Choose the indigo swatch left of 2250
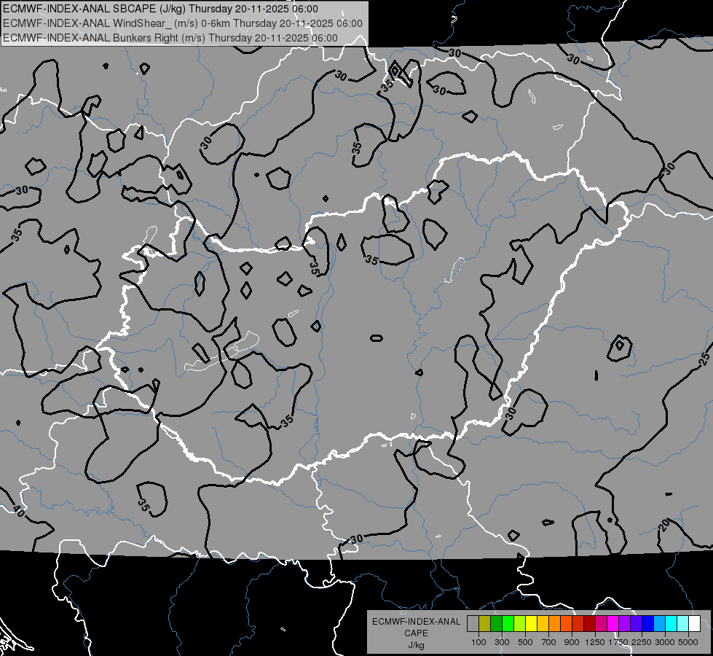 636,623
